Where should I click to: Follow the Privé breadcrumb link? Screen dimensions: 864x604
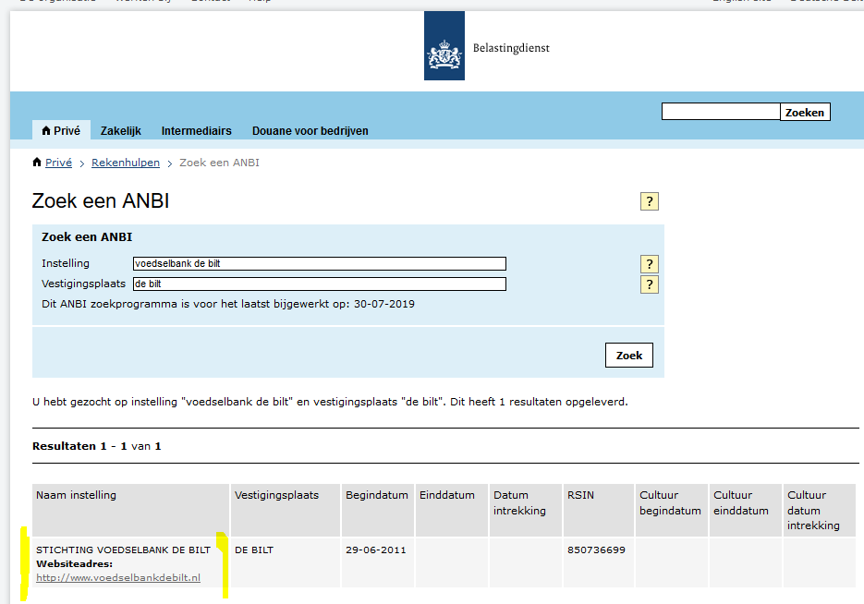58,163
